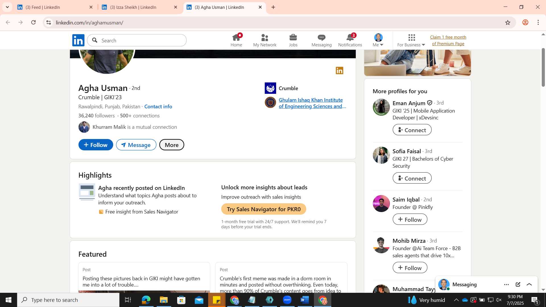Open the Home feed icon

click(x=236, y=40)
